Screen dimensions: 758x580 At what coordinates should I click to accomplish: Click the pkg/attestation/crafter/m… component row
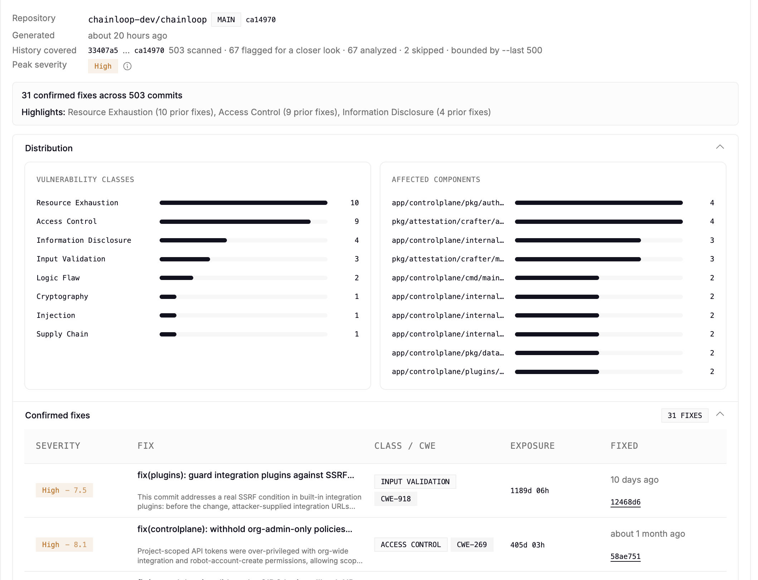553,259
